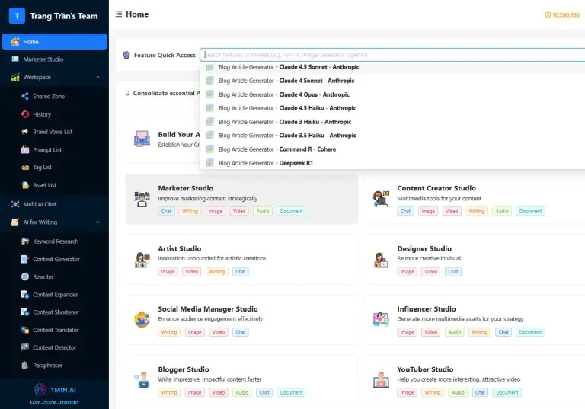This screenshot has width=585, height=409.
Task: Click the Marketer Studio card illustration
Action: pyautogui.click(x=142, y=199)
